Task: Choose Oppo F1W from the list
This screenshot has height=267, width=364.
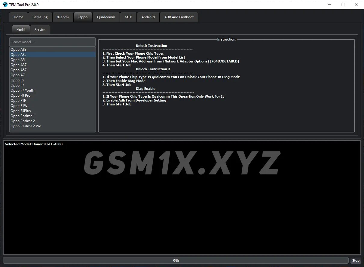Action: point(52,106)
